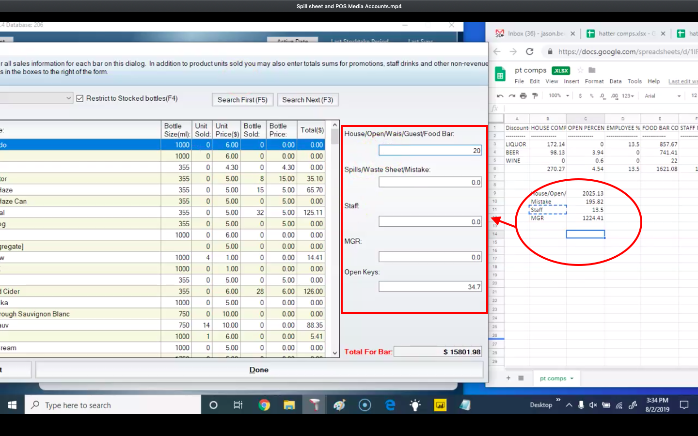
Task: Click the move-to-folder icon beside title
Action: [592, 70]
